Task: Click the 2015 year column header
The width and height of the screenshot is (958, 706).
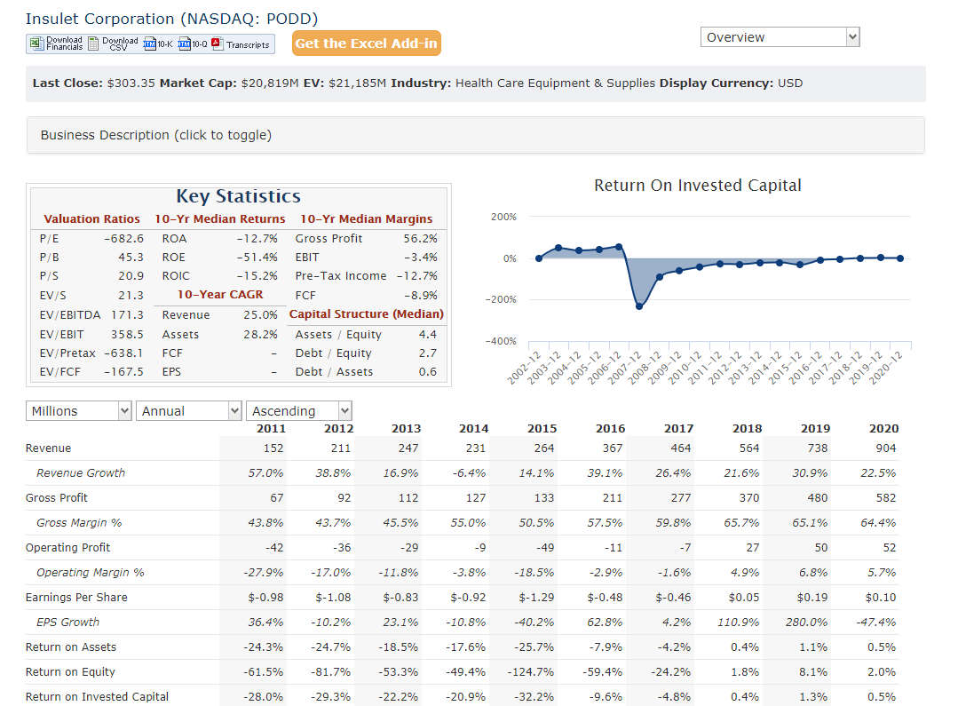Action: (x=542, y=429)
